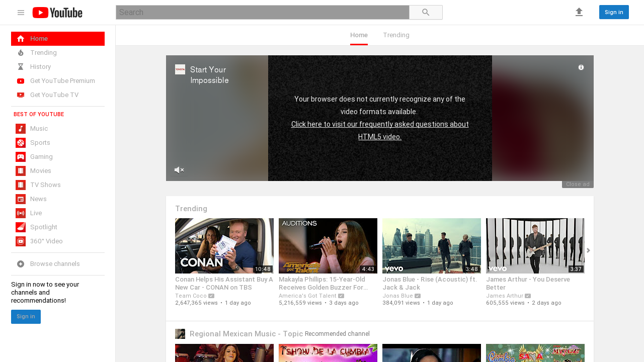Open the Conan video thumbnail
The height and width of the screenshot is (362, 644).
[224, 246]
